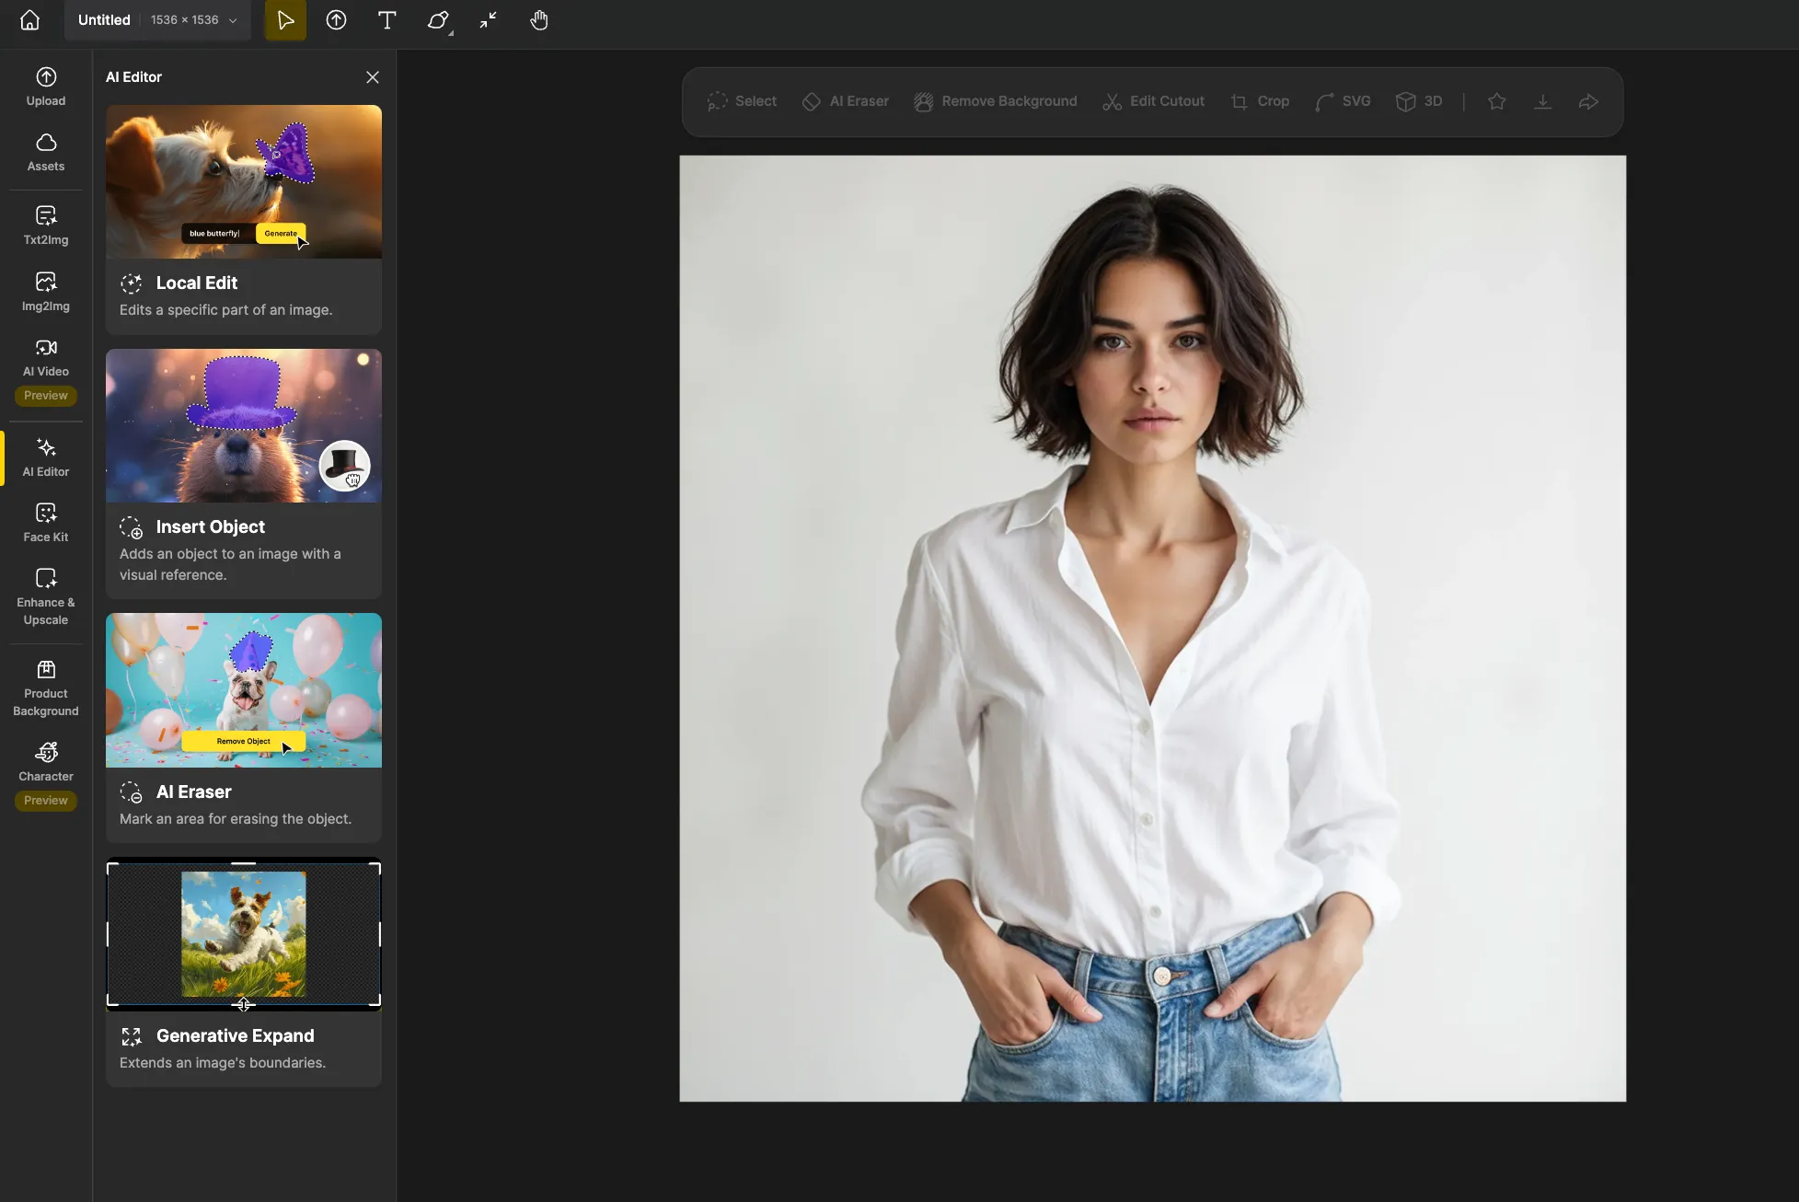The image size is (1799, 1202).
Task: Choose the Generative Expand title
Action: point(236,1035)
